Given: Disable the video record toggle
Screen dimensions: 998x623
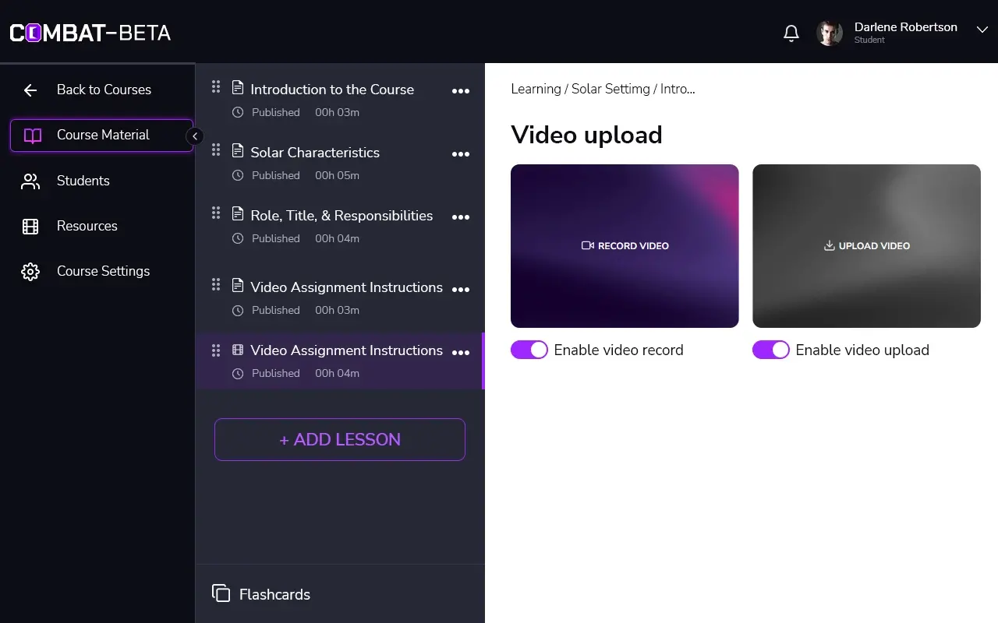Looking at the screenshot, I should pos(529,350).
